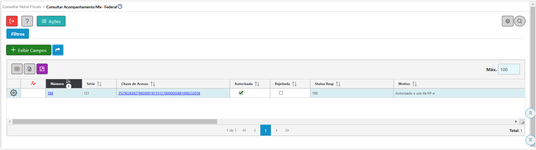Click the grid layout table icon
The width and height of the screenshot is (536, 150).
pyautogui.click(x=17, y=69)
